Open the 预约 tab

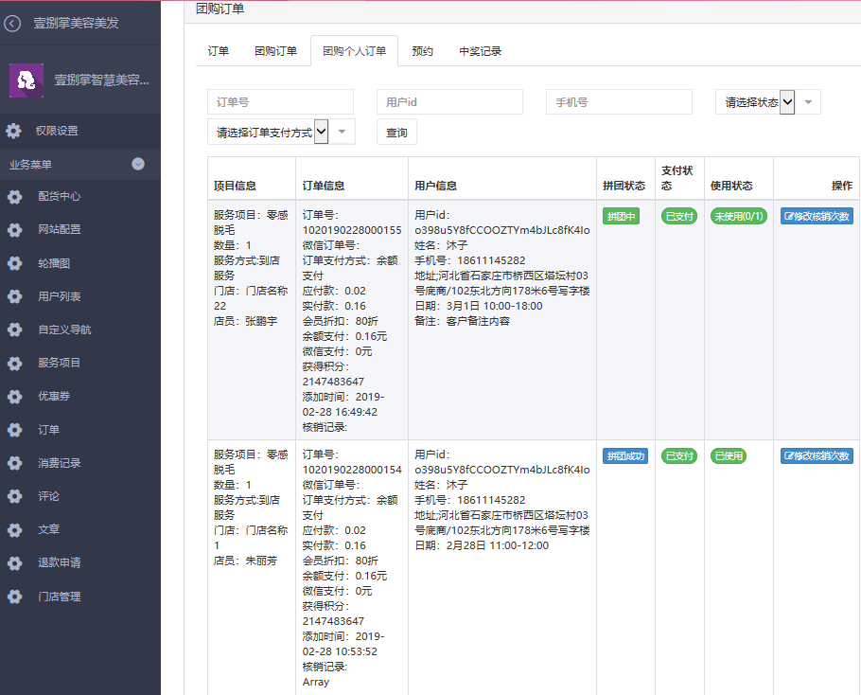coord(422,51)
